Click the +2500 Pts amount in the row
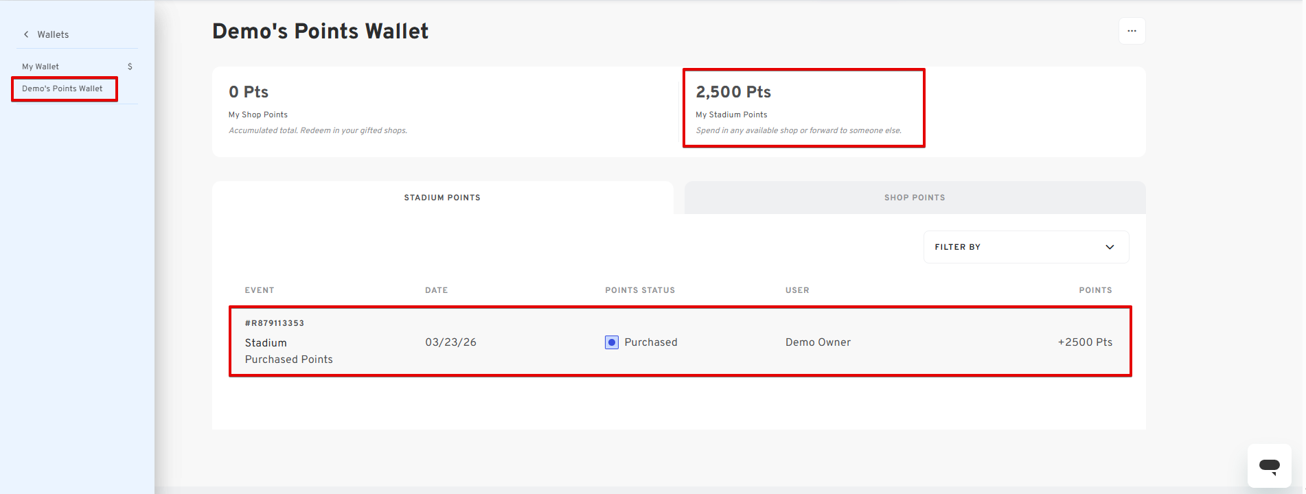 pyautogui.click(x=1085, y=342)
